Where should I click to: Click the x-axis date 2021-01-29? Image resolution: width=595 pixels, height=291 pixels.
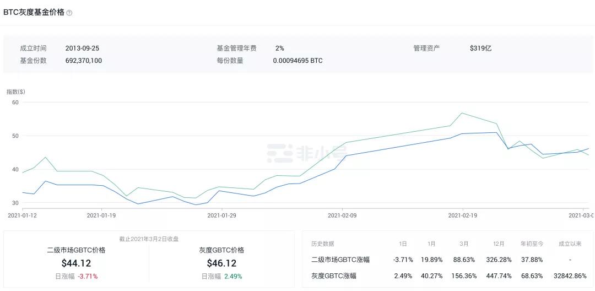tap(222, 215)
